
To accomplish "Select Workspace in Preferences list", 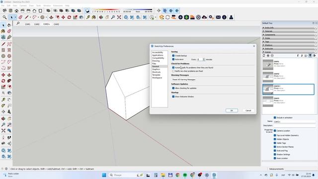I will 157,78.
